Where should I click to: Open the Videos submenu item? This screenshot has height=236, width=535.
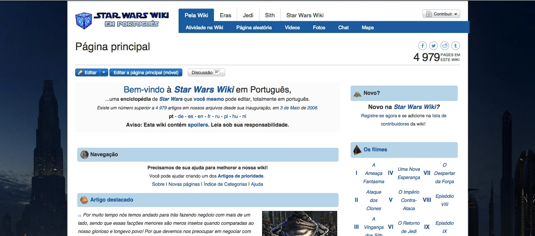tap(293, 27)
